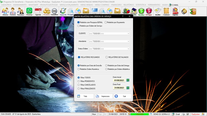The width and height of the screenshot is (207, 116).
Task: Click the WhatsApp toolbar icon
Action: [29, 11]
